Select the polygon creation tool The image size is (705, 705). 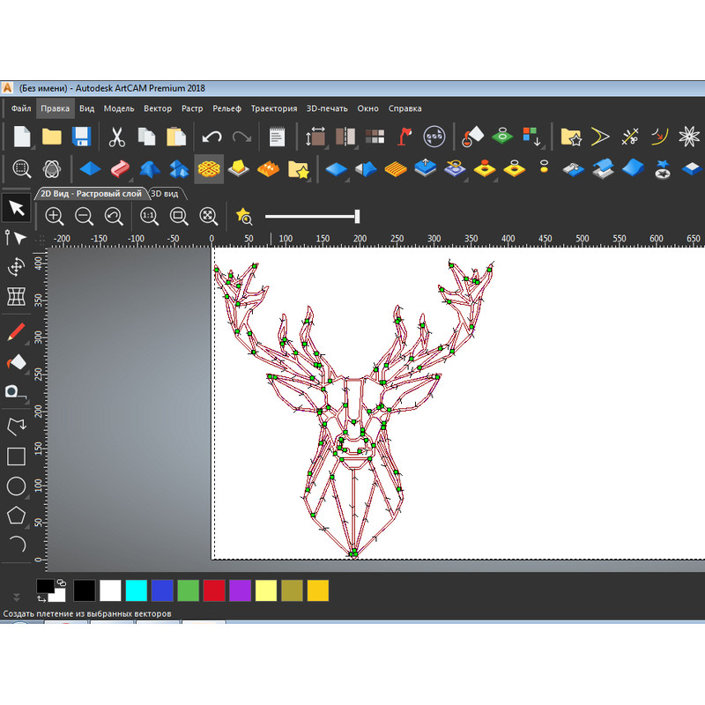point(16,514)
